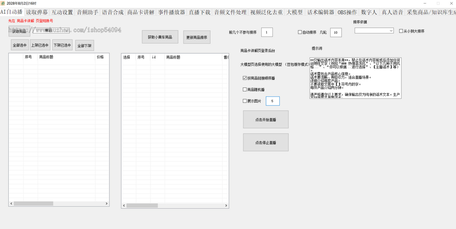Viewport: 456px width, 229px height.
Task: Click 商品标题 header in the right table
Action: (x=194, y=57)
